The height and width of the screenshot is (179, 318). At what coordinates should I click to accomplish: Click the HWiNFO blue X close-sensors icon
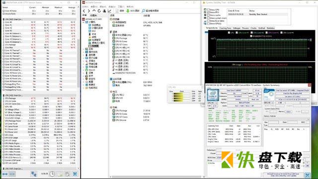click(x=75, y=174)
